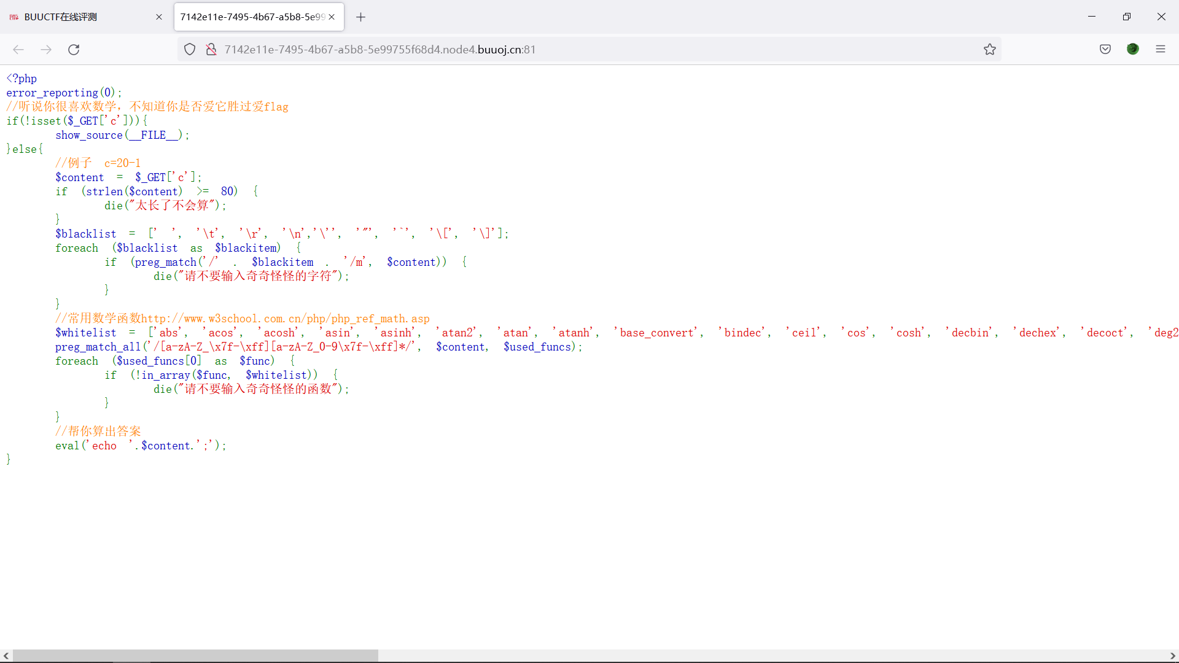
Task: Click the eval('echo '.$content.';') line
Action: (141, 446)
